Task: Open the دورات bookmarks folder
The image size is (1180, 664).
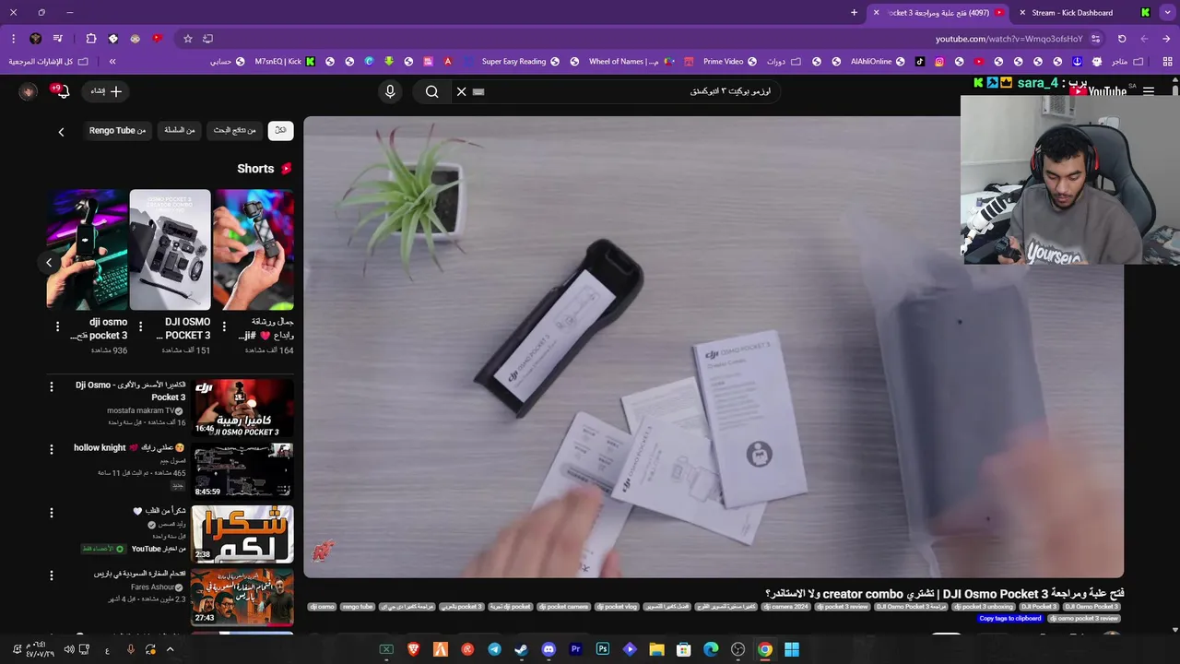Action: pyautogui.click(x=782, y=62)
